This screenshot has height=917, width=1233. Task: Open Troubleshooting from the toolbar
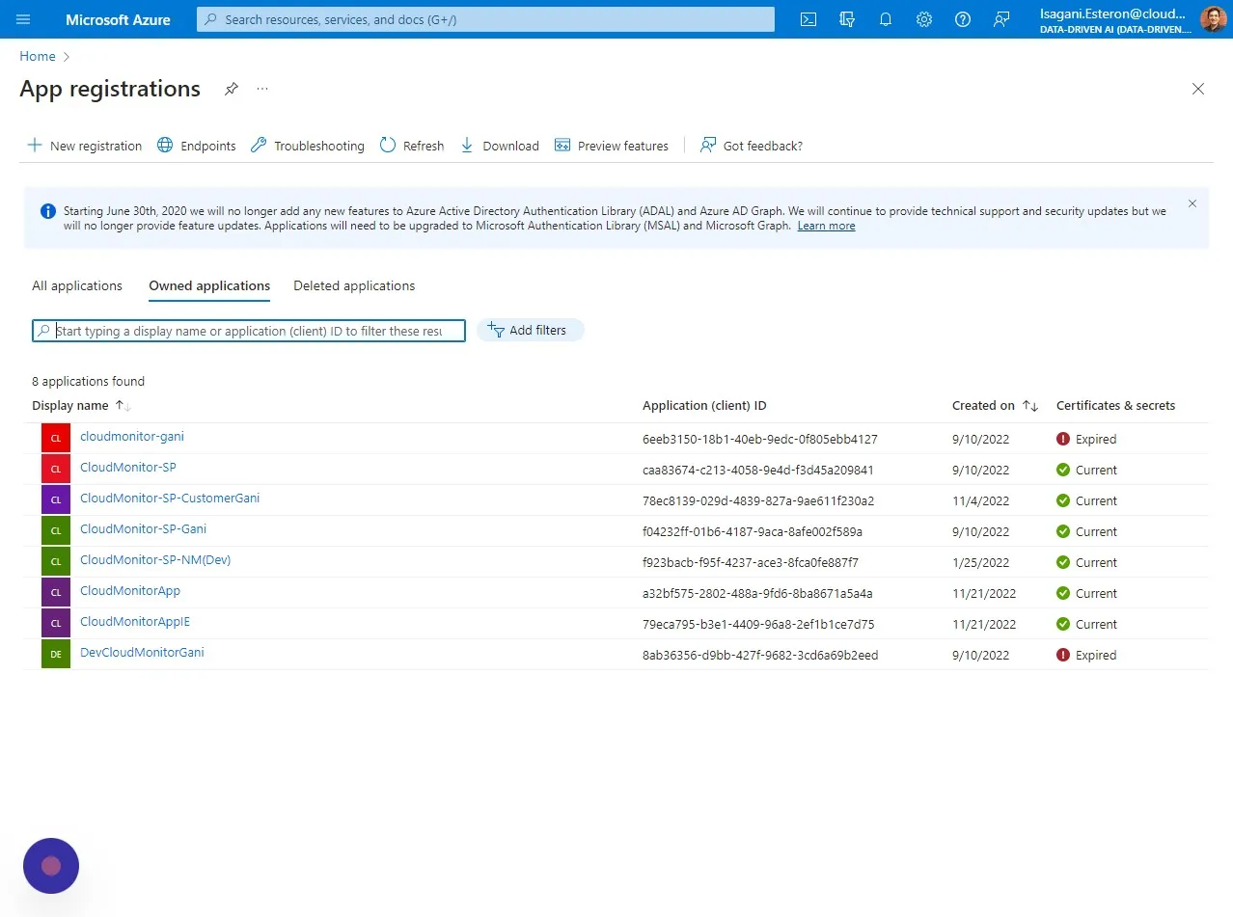307,146
